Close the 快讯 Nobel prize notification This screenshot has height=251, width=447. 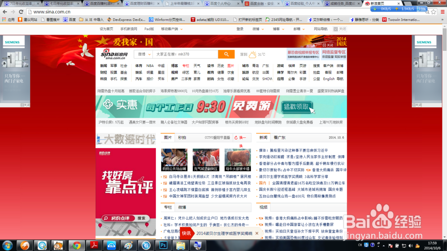[x=257, y=233]
